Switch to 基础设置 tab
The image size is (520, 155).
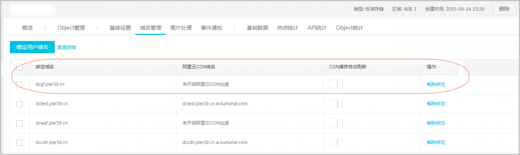(x=120, y=28)
